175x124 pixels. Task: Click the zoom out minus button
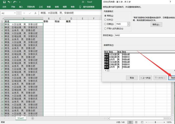coord(147,122)
